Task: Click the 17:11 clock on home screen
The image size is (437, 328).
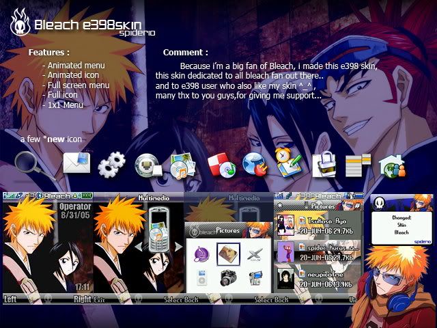Action: pyautogui.click(x=82, y=287)
